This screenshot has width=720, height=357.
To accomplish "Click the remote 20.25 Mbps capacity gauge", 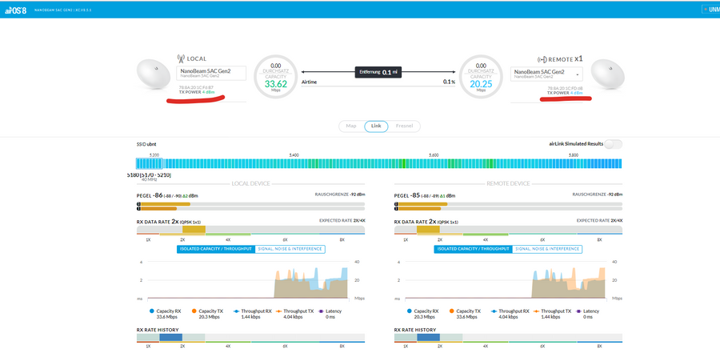I will pyautogui.click(x=482, y=77).
